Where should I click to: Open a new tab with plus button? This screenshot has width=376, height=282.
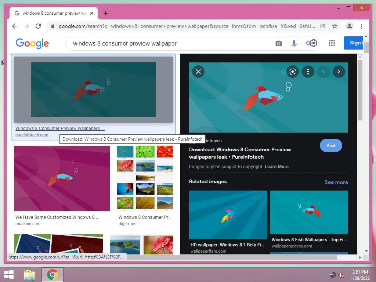[105, 13]
